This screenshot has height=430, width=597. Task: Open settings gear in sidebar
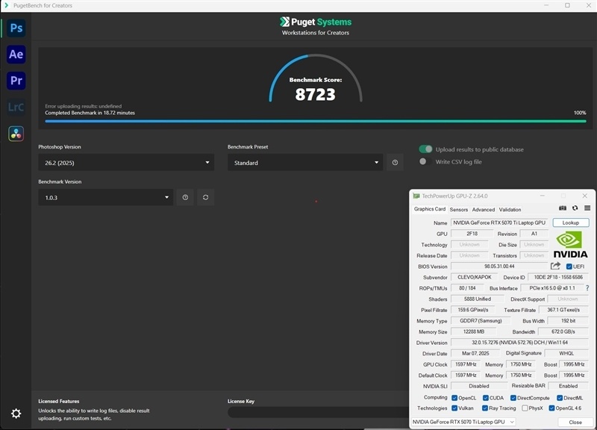(16, 414)
